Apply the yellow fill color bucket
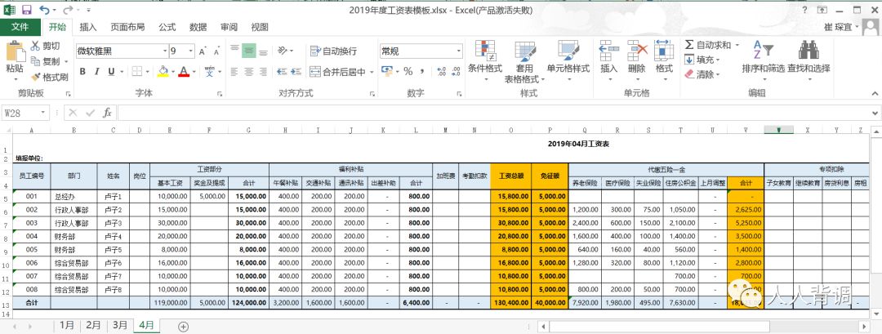The height and width of the screenshot is (334, 882). coord(163,71)
